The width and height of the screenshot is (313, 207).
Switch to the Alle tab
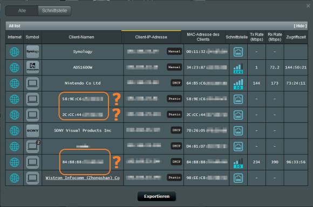tap(22, 11)
